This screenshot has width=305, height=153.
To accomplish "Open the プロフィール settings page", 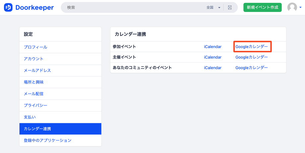I will [35, 47].
